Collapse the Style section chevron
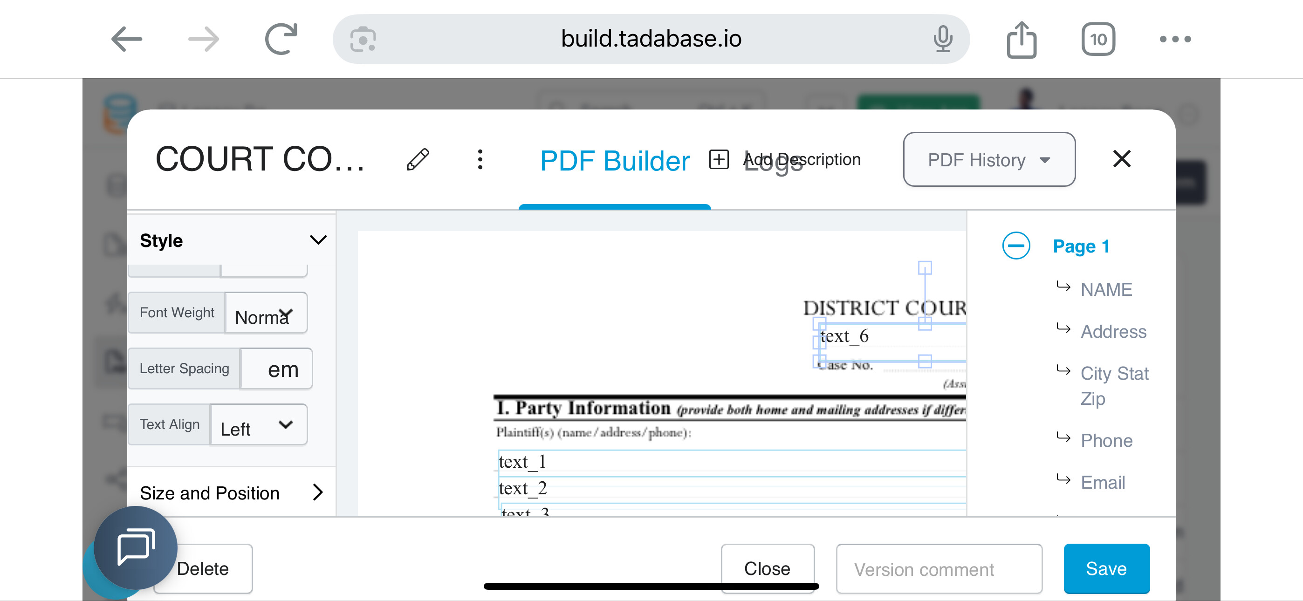1303x601 pixels. click(x=318, y=240)
